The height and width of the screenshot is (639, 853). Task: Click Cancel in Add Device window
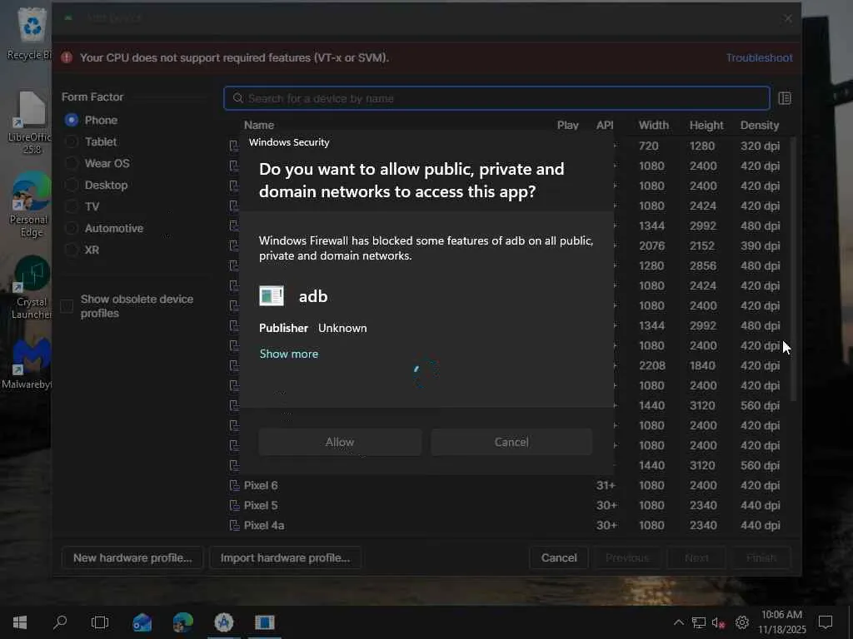tap(559, 558)
